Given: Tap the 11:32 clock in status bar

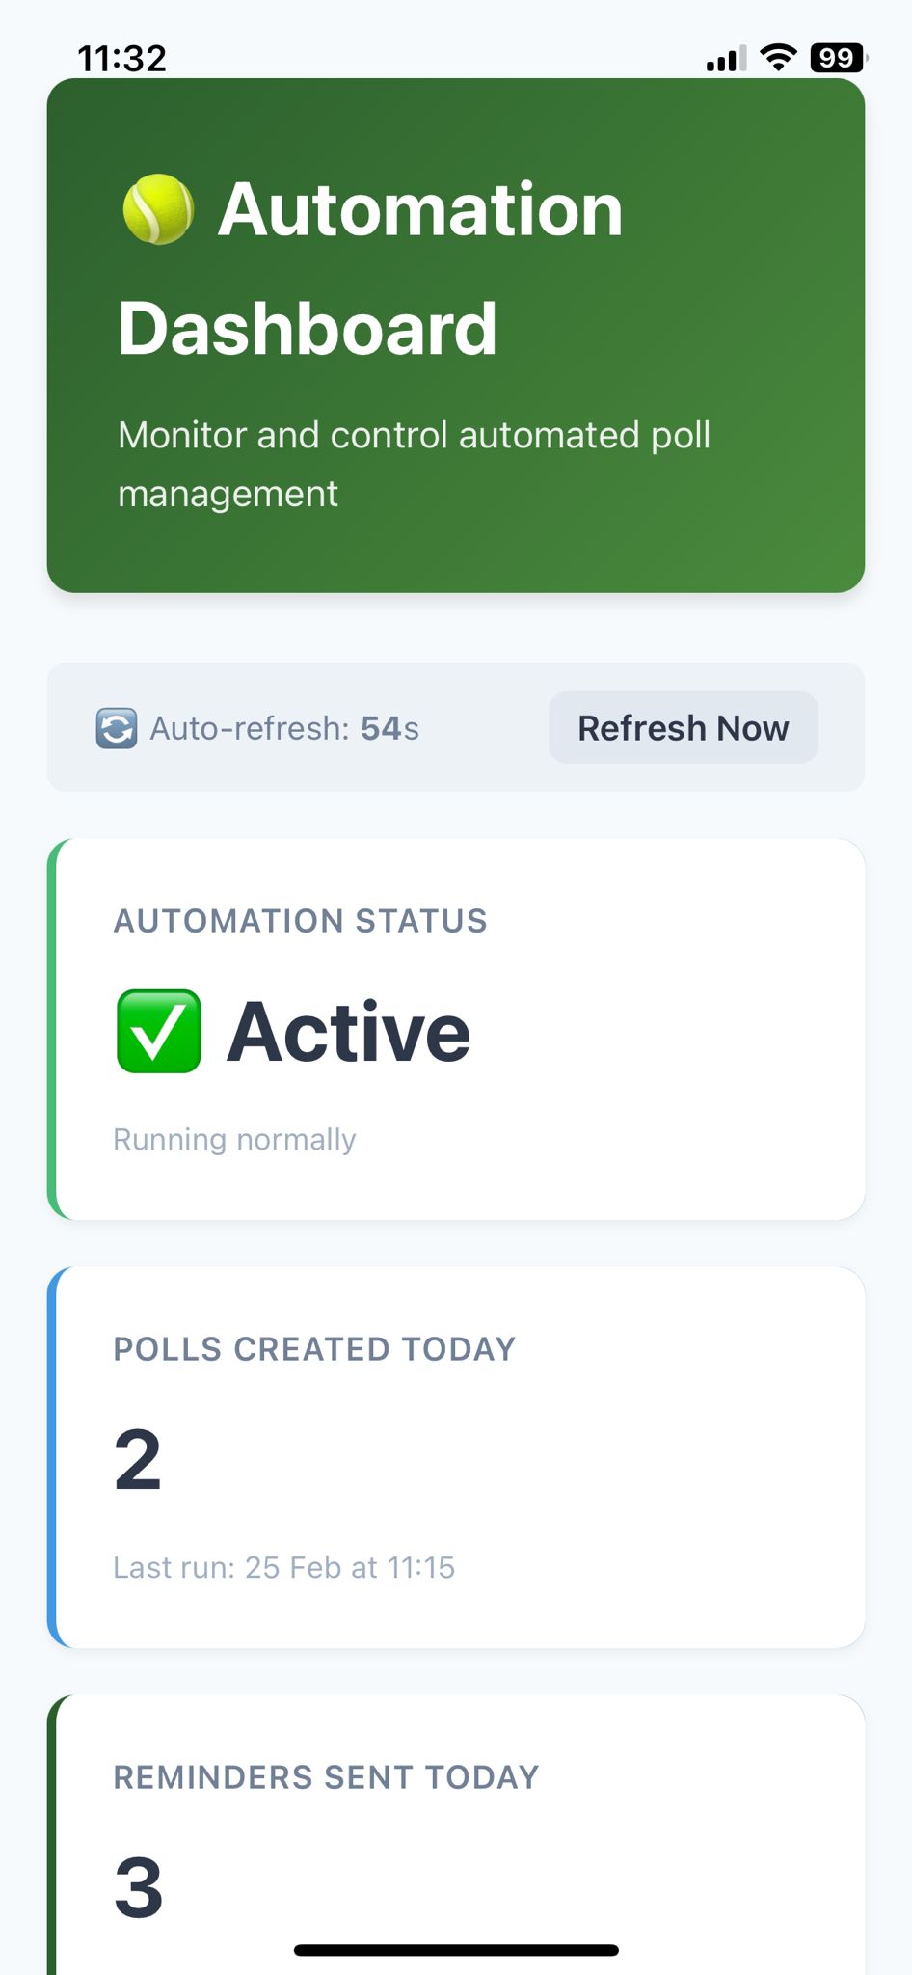Looking at the screenshot, I should [x=122, y=59].
